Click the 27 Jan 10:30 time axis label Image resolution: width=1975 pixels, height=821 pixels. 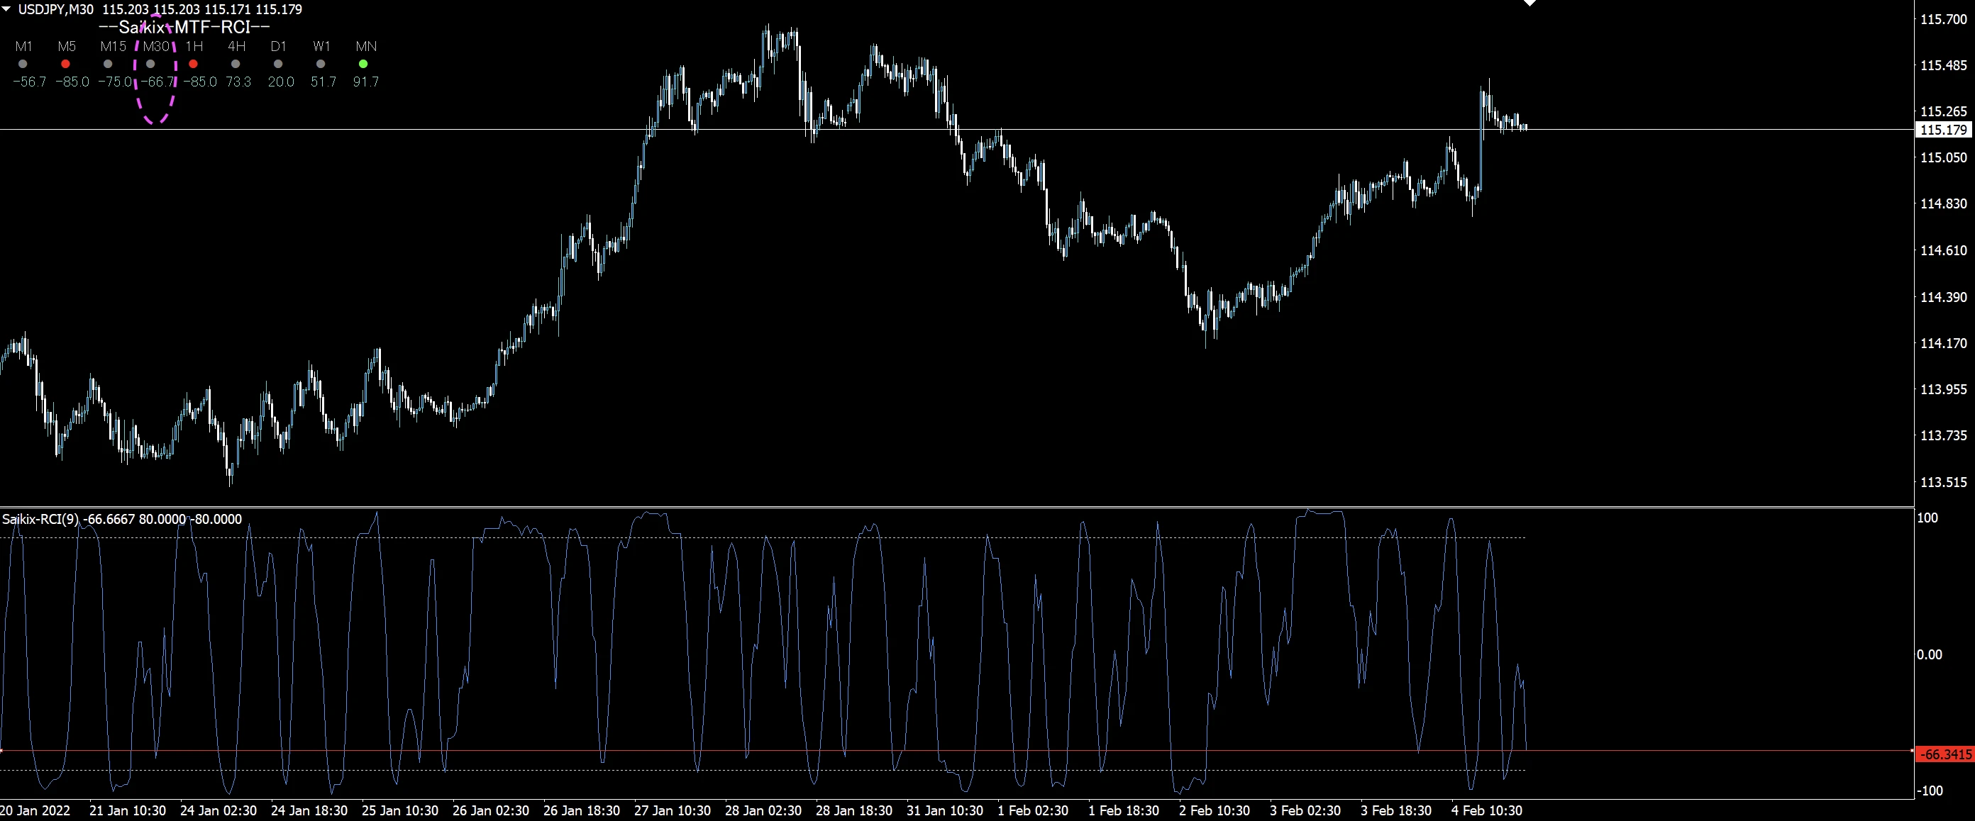tap(673, 810)
